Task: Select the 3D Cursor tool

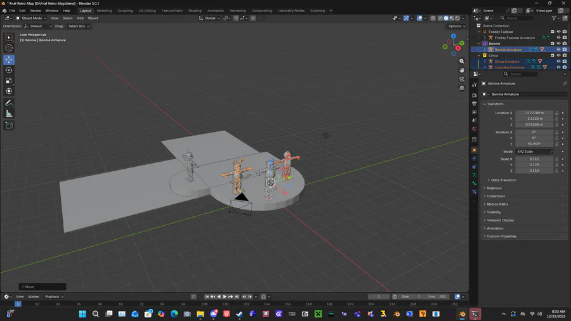Action: (x=9, y=48)
